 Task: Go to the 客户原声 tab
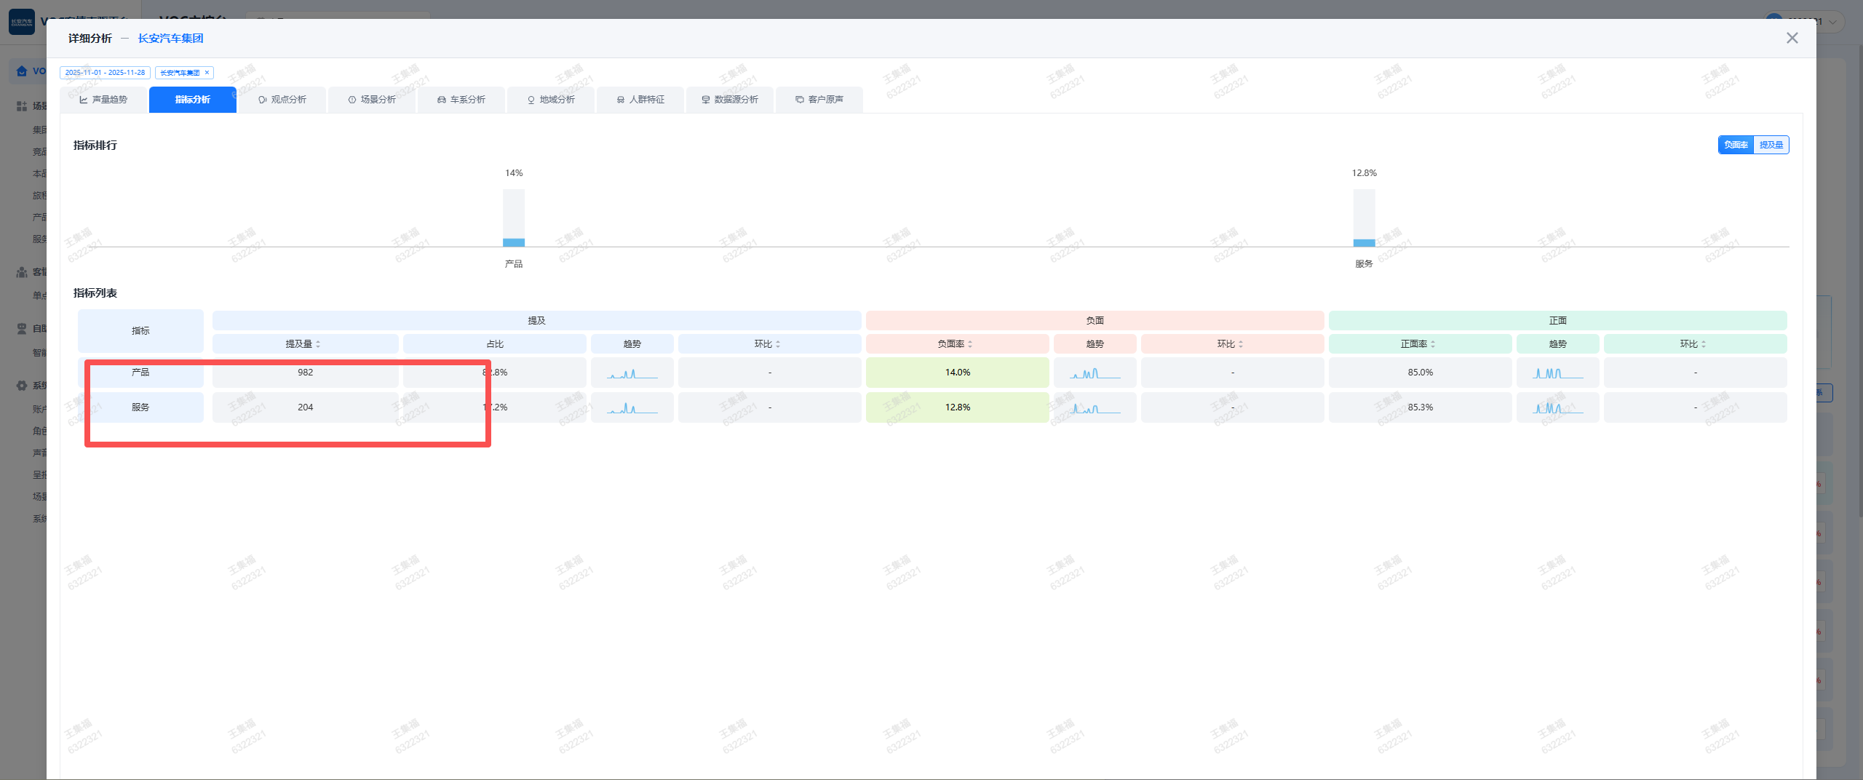[x=819, y=100]
